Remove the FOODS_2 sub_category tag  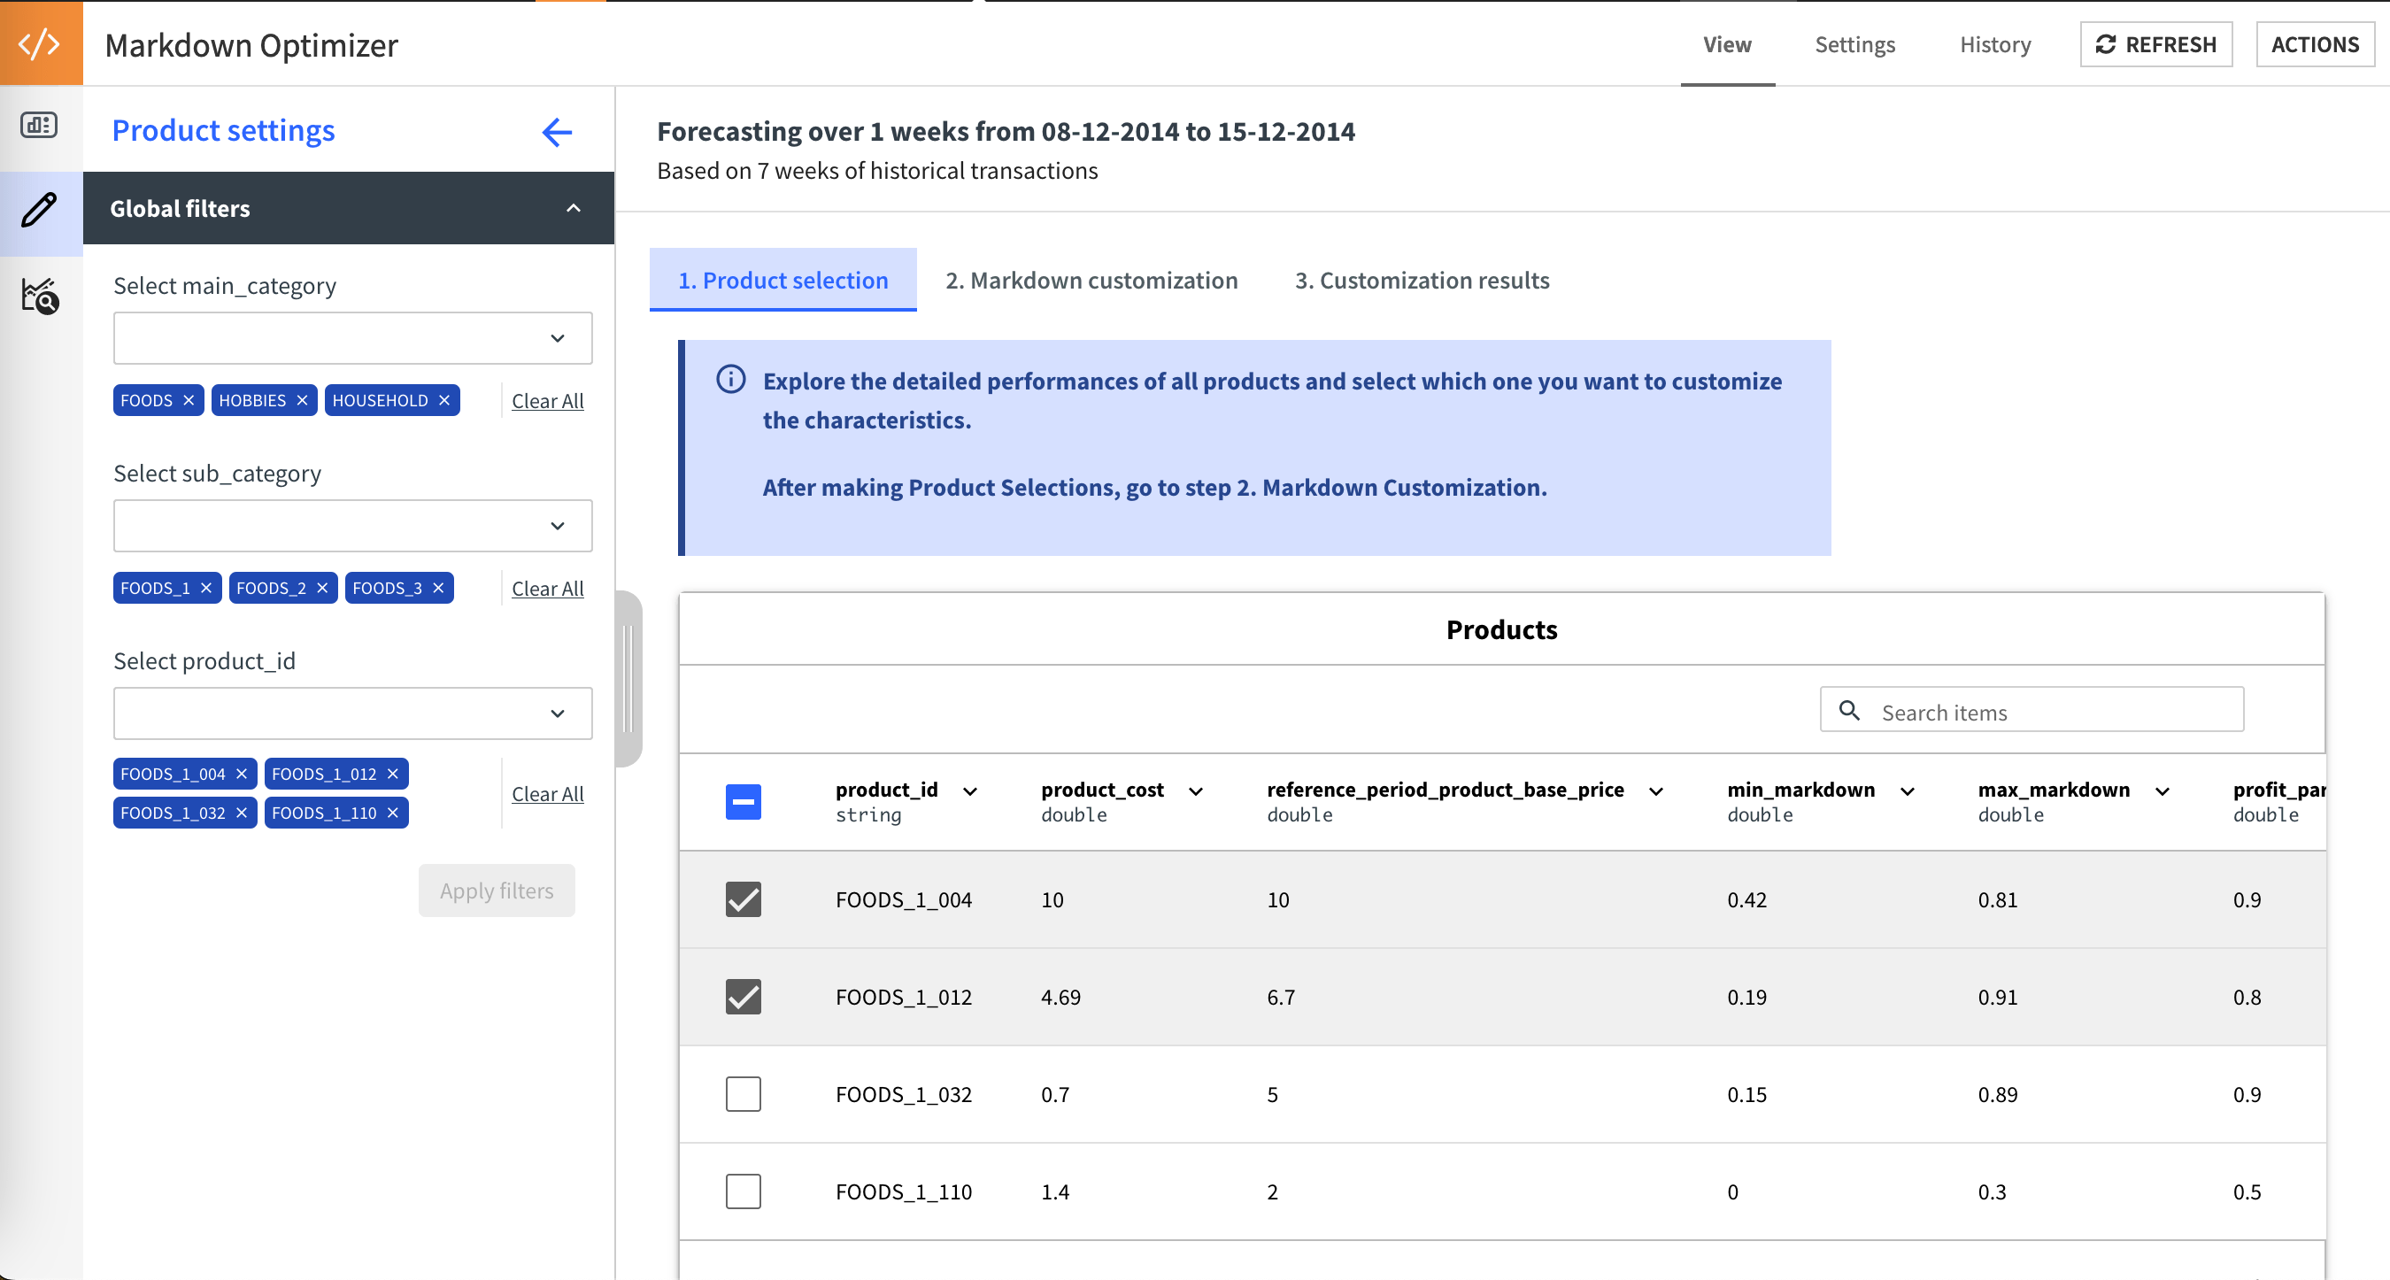coord(322,588)
